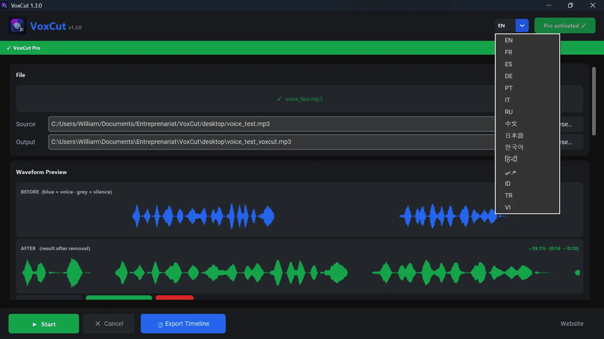Click the Source file path field
The image size is (604, 339).
click(x=272, y=124)
